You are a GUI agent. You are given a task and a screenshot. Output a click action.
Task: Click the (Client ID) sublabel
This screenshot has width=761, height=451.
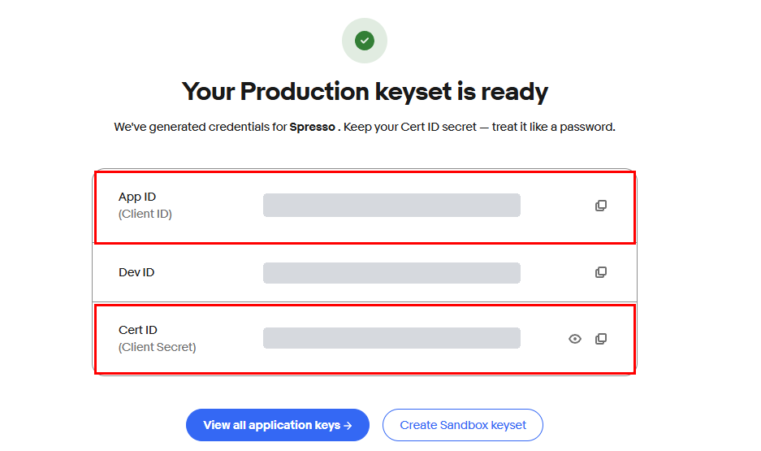[x=145, y=214]
